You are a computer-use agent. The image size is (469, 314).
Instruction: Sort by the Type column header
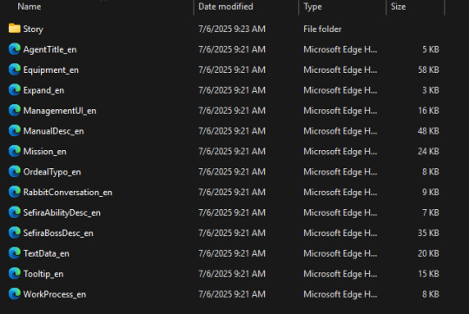(x=313, y=6)
